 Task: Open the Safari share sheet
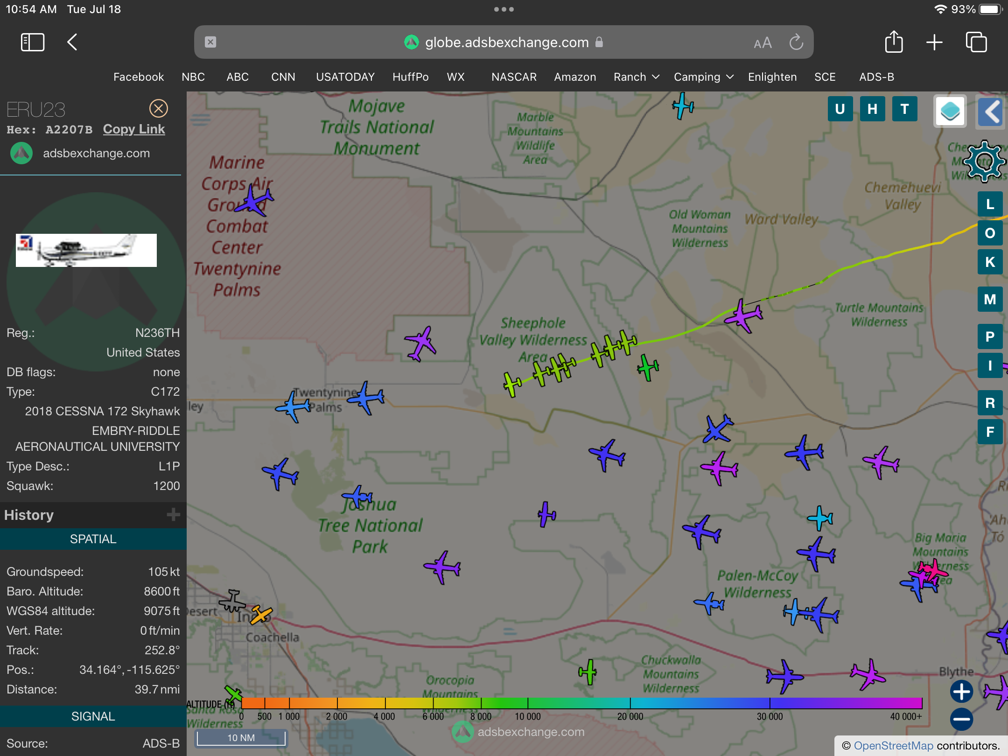(894, 42)
